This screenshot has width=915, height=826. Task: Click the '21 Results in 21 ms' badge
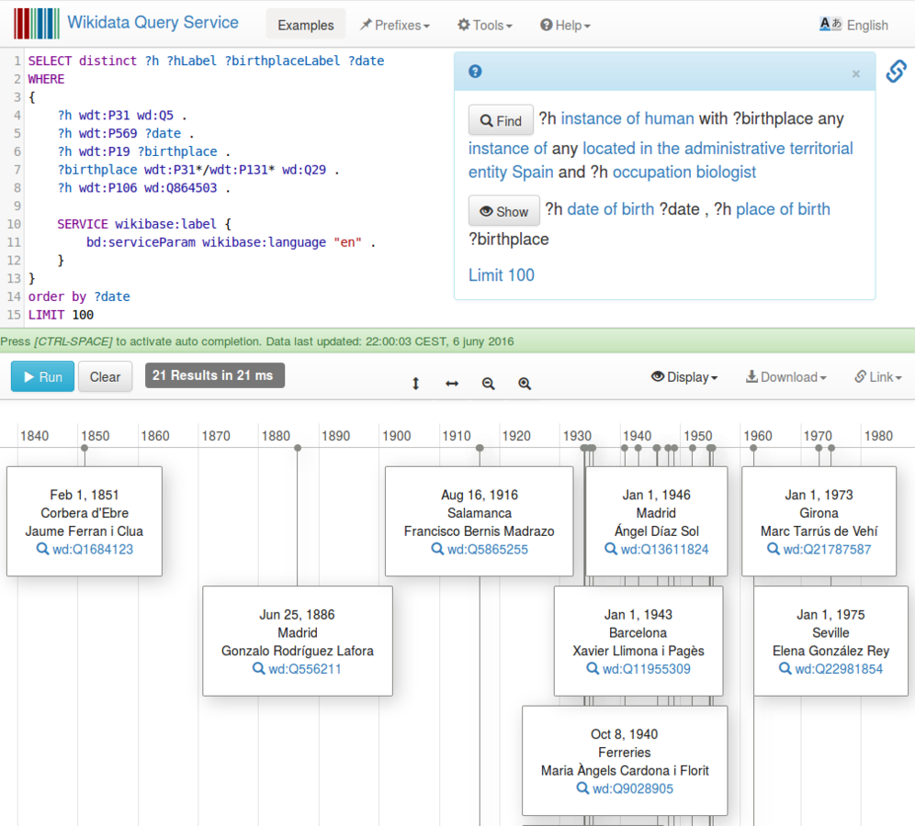(214, 375)
